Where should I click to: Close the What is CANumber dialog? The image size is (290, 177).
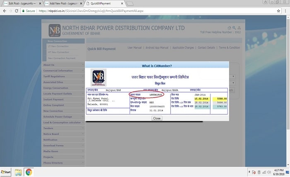(157, 118)
